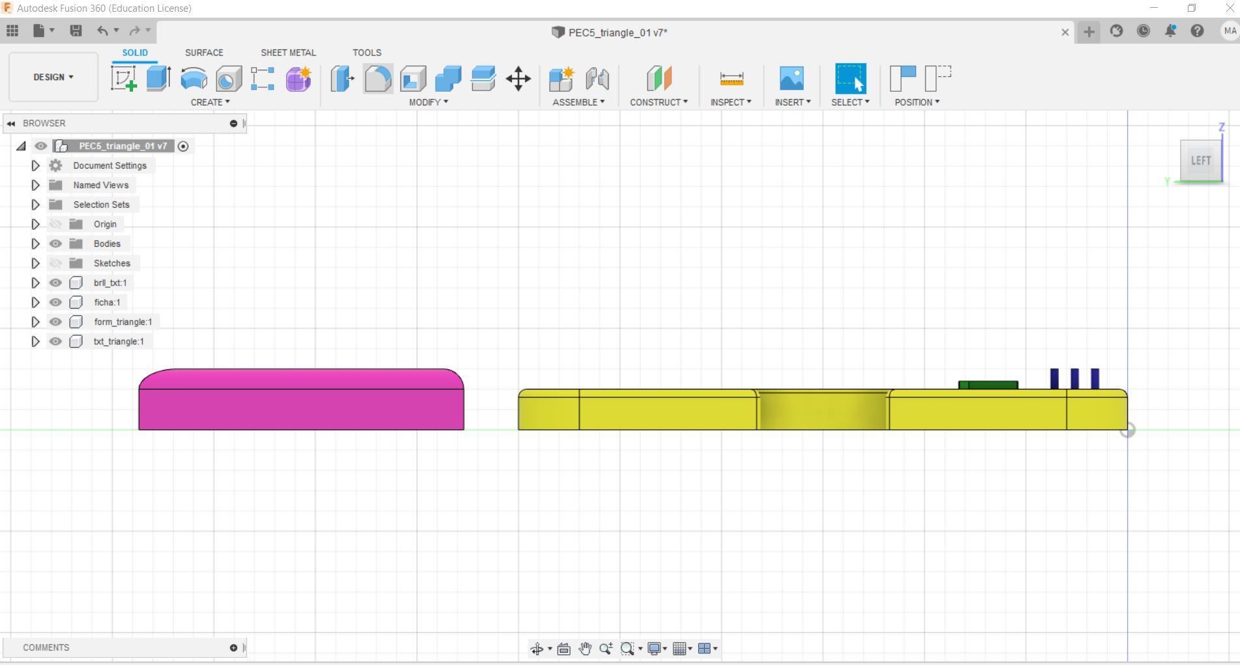Hide the txt_triangle:1 component

(55, 341)
